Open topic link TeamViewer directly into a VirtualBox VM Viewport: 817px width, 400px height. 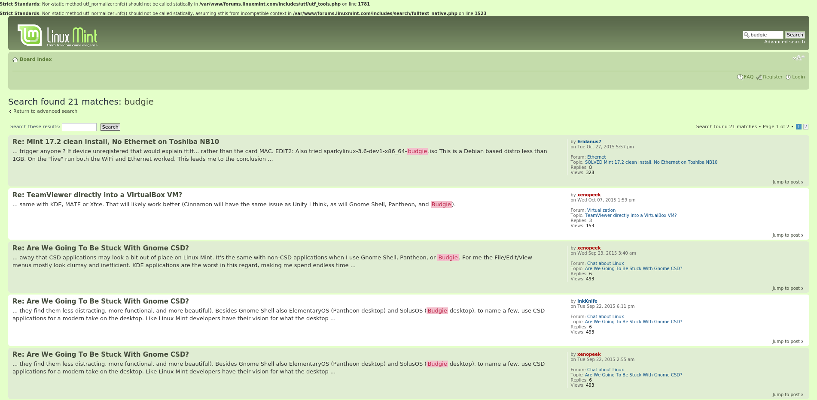[631, 216]
